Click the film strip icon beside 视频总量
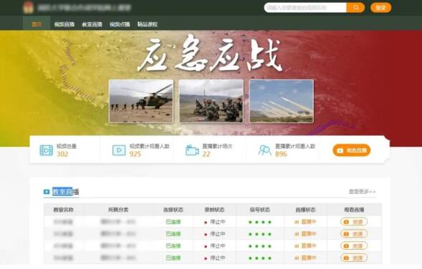Viewport: 422px width, 269px height. pos(47,150)
